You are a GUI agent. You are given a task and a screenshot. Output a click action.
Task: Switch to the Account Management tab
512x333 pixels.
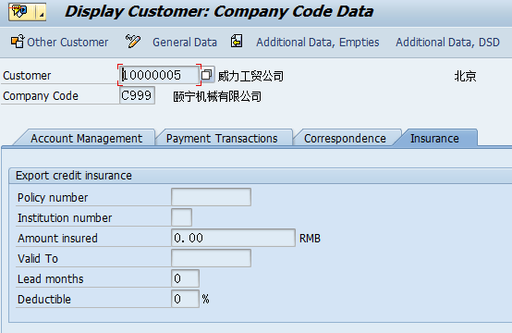(x=86, y=139)
